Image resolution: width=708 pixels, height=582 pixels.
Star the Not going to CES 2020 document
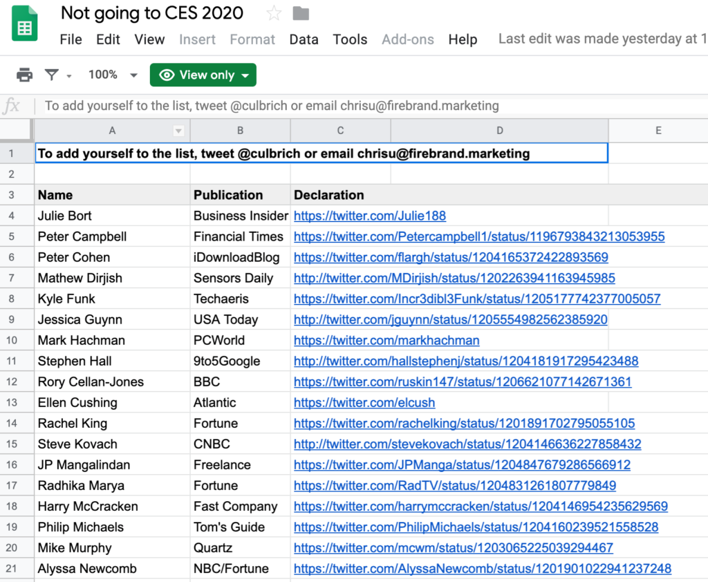[x=274, y=14]
